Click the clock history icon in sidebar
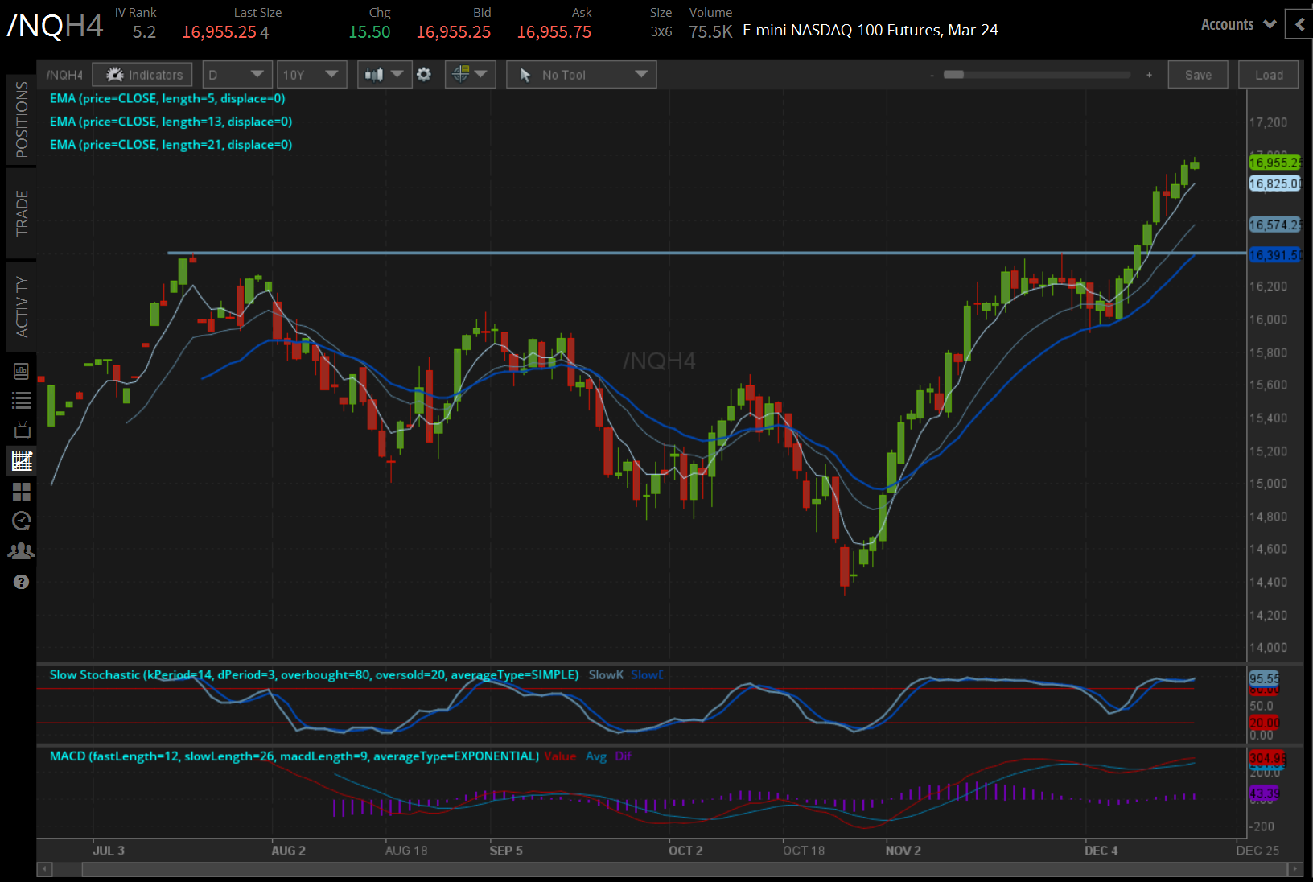 pyautogui.click(x=22, y=521)
